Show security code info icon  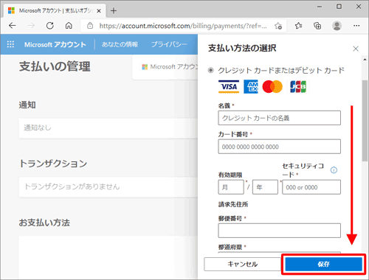(334, 170)
